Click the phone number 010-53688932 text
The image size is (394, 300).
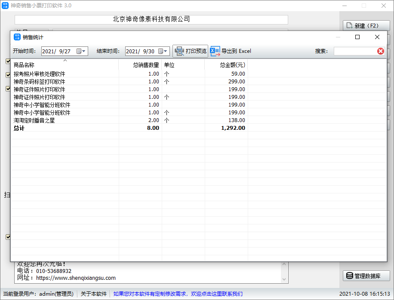click(x=54, y=271)
